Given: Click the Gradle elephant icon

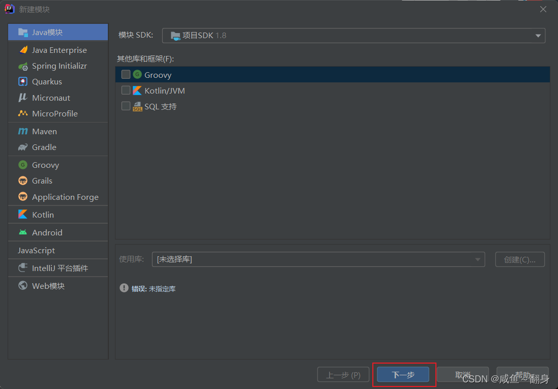Looking at the screenshot, I should point(23,147).
